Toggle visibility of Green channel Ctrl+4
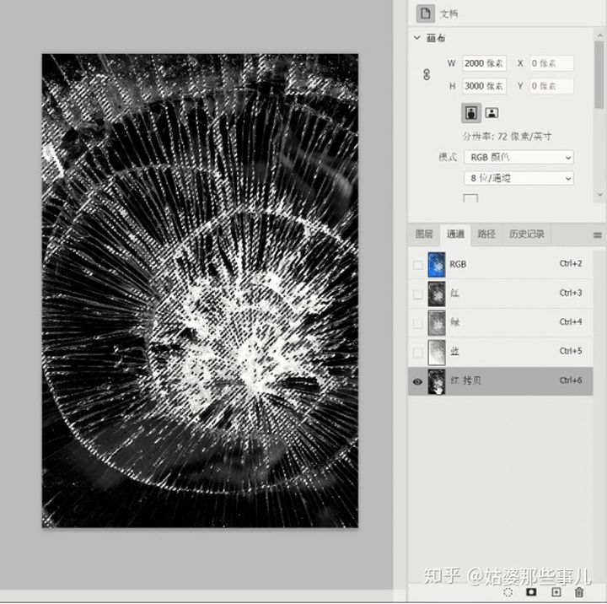Viewport: 607px width, 604px height. 417,323
